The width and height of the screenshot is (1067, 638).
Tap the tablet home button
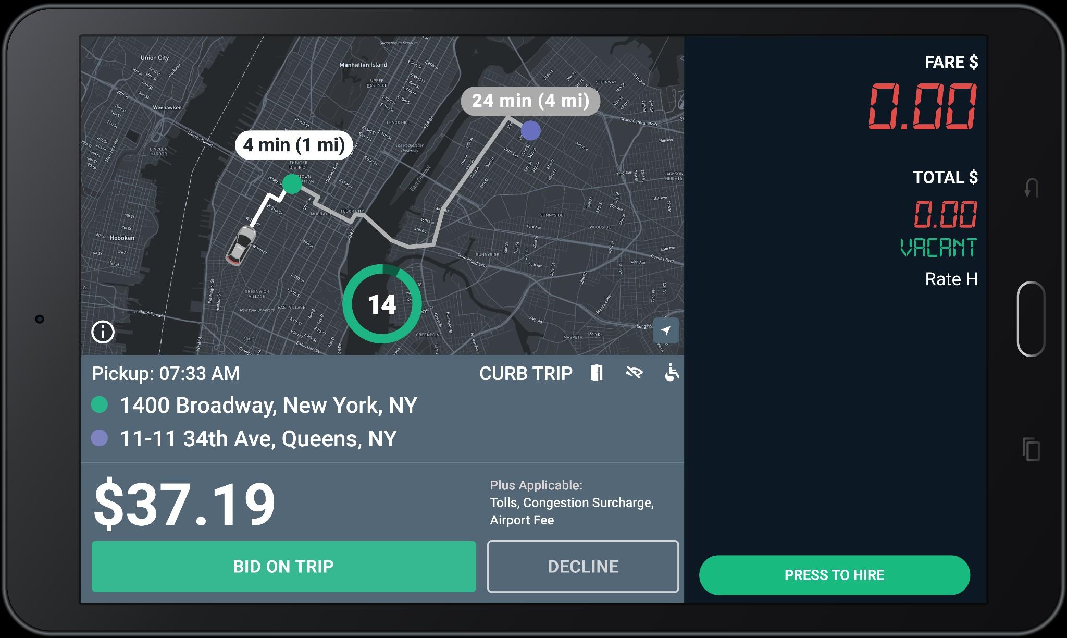coord(1031,319)
